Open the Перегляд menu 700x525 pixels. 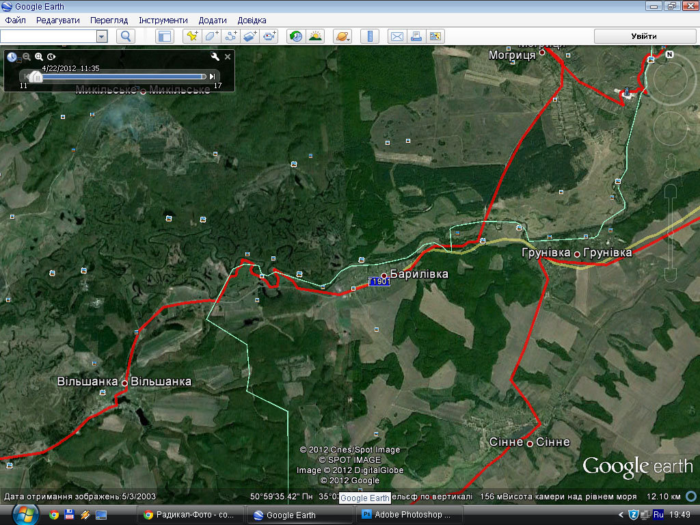click(109, 21)
